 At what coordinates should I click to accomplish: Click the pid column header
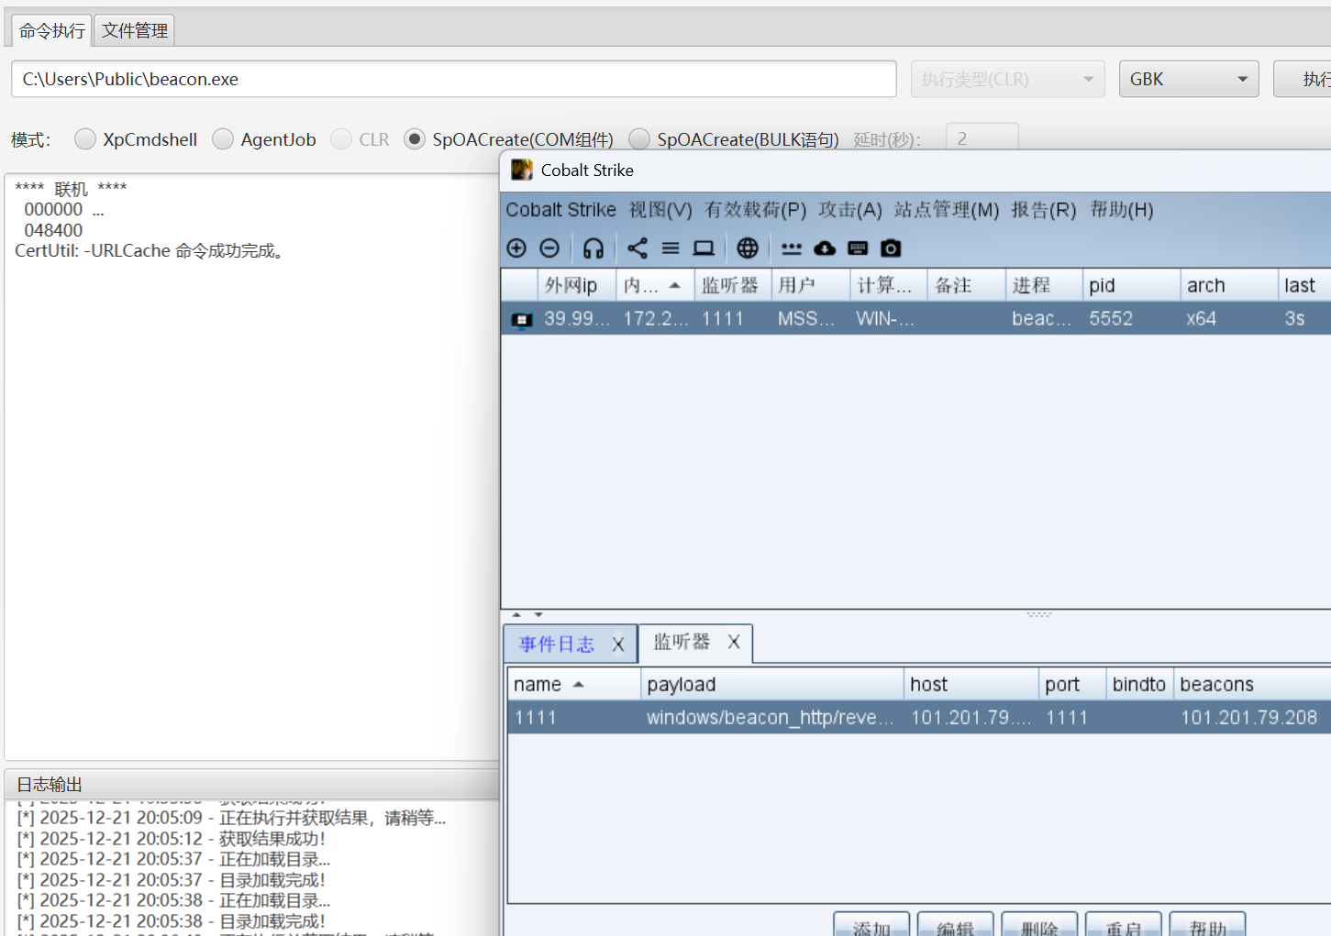(x=1131, y=285)
